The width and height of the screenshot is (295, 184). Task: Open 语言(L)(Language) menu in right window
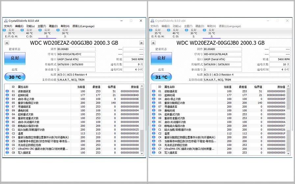pyautogui.click(x=230, y=26)
